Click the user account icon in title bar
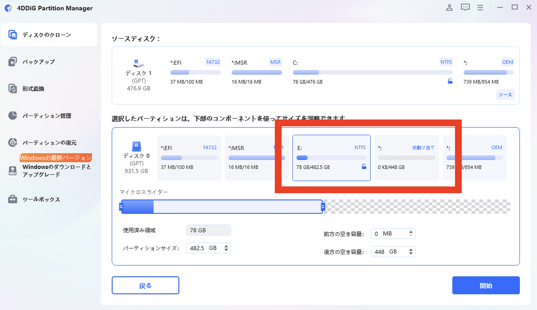 tap(449, 8)
